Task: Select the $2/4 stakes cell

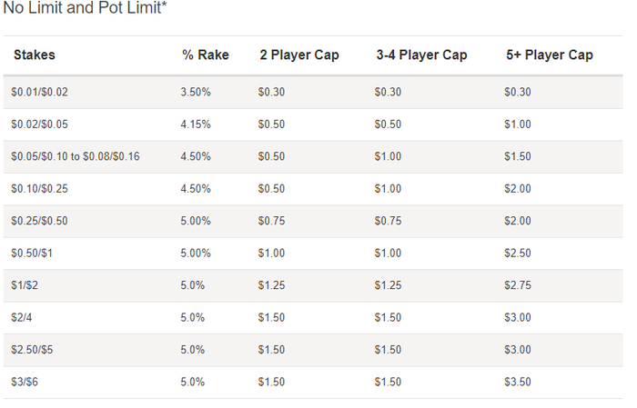Action: tap(23, 318)
